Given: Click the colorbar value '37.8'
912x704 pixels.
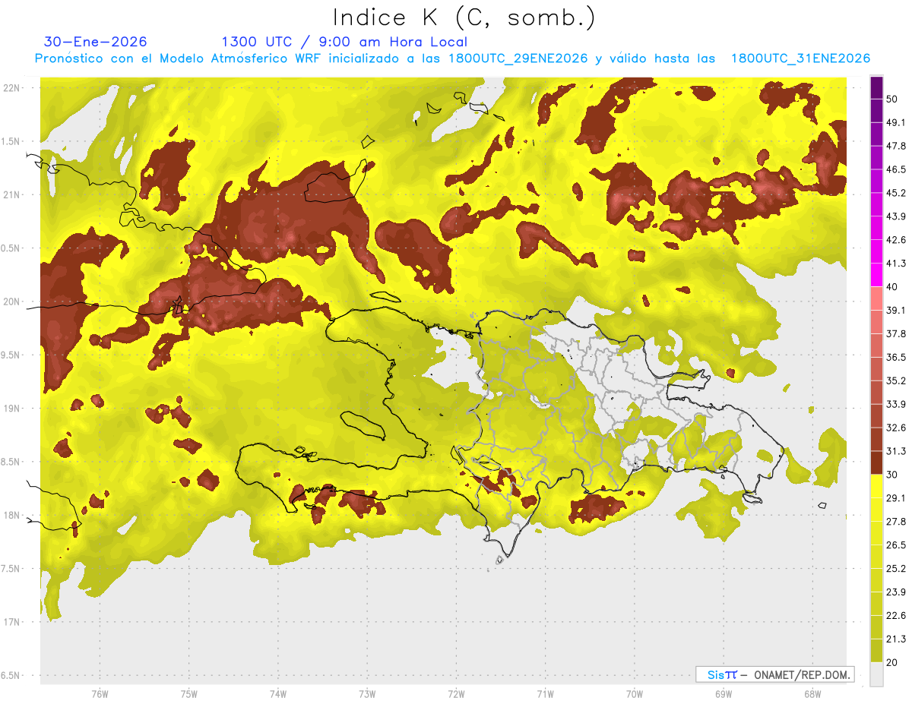Looking at the screenshot, I should pos(895,334).
